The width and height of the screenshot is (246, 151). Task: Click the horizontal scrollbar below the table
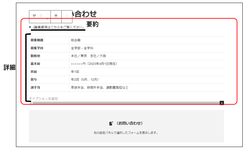click(126, 103)
